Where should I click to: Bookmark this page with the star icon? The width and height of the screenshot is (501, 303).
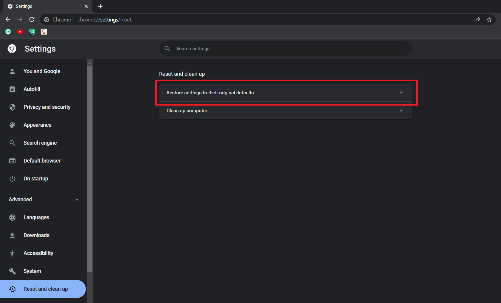pos(489,20)
